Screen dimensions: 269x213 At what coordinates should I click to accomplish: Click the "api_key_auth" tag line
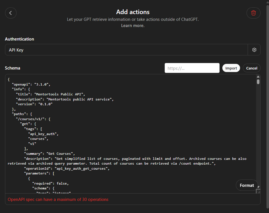43,134
